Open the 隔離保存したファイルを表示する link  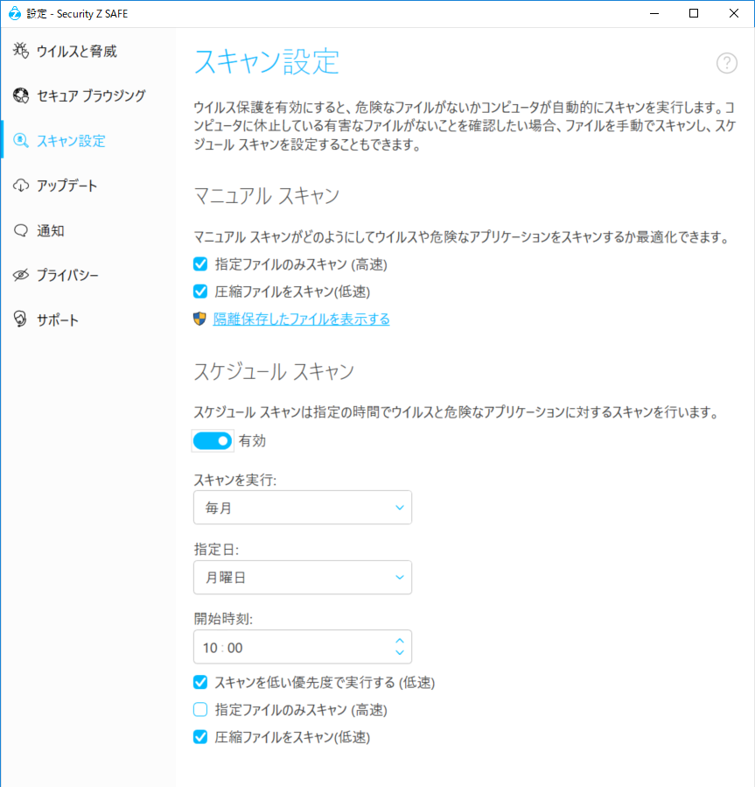tap(302, 320)
